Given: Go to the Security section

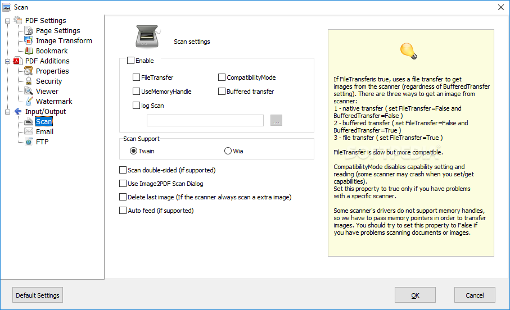Looking at the screenshot, I should coord(49,81).
